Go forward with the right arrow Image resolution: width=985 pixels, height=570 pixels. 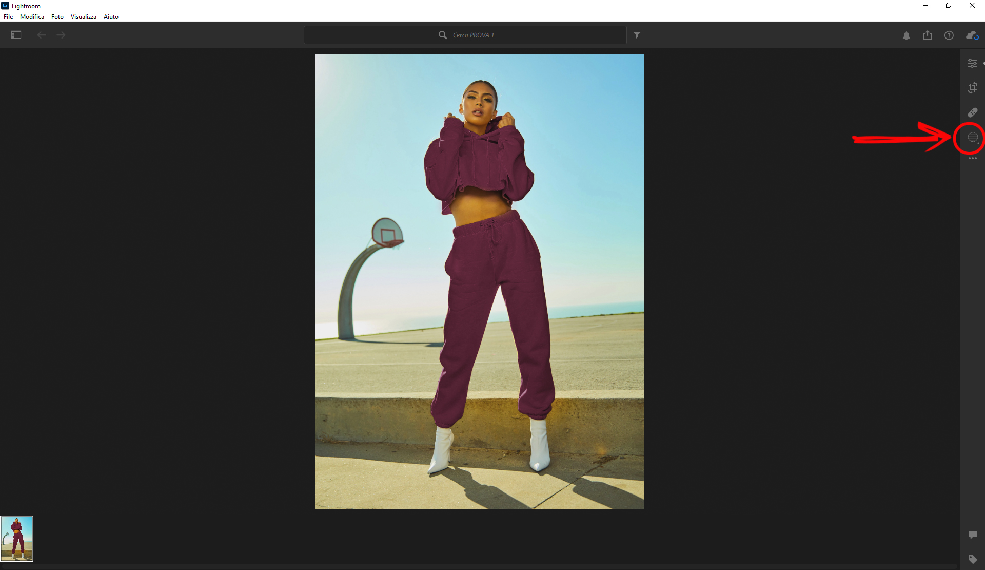tap(61, 35)
